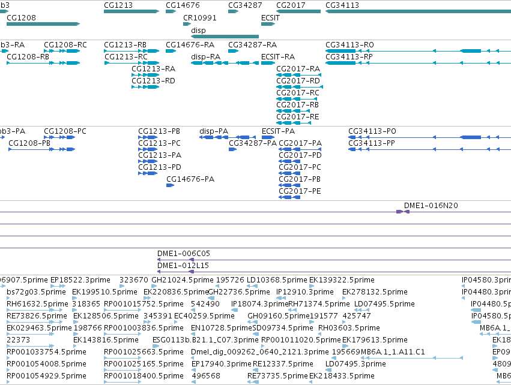The image size is (511, 385).
Task: Select the disp gene bar
Action: tap(225, 37)
